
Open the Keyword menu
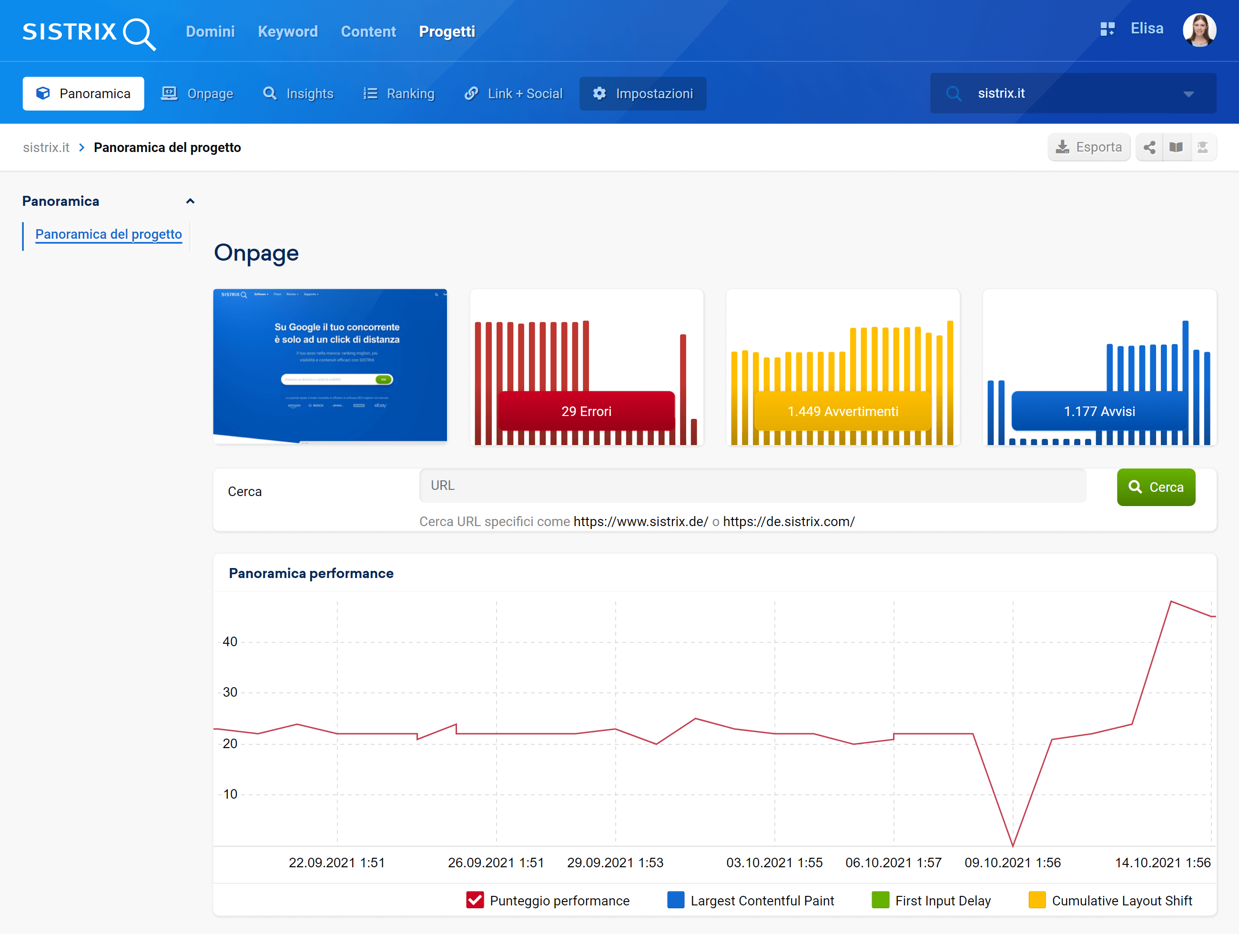tap(288, 31)
